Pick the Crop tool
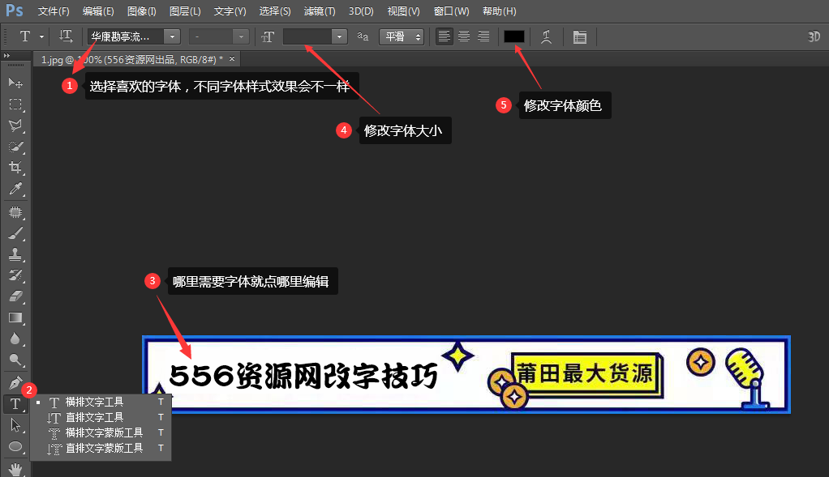This screenshot has height=477, width=829. tap(15, 168)
